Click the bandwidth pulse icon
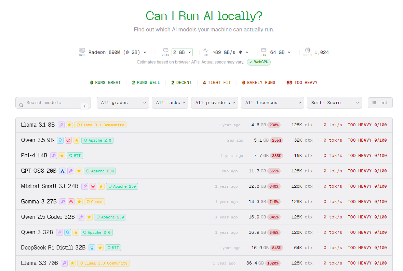This screenshot has width=403, height=271. click(x=206, y=50)
